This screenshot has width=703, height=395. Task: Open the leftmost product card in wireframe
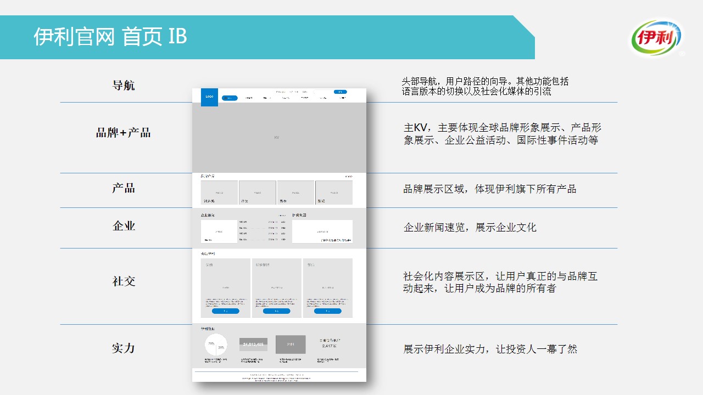[x=219, y=193]
